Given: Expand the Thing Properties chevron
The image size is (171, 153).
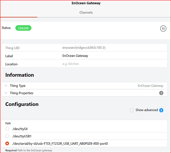Looking at the screenshot, I should 6,93.
